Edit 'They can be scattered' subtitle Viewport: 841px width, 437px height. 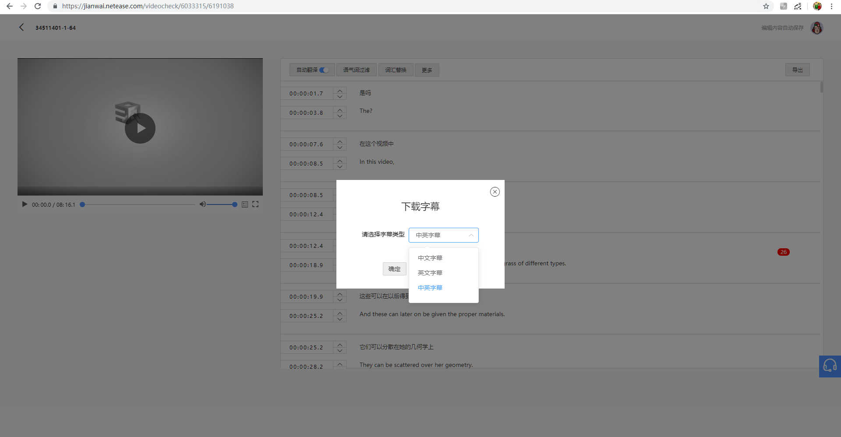coord(416,365)
